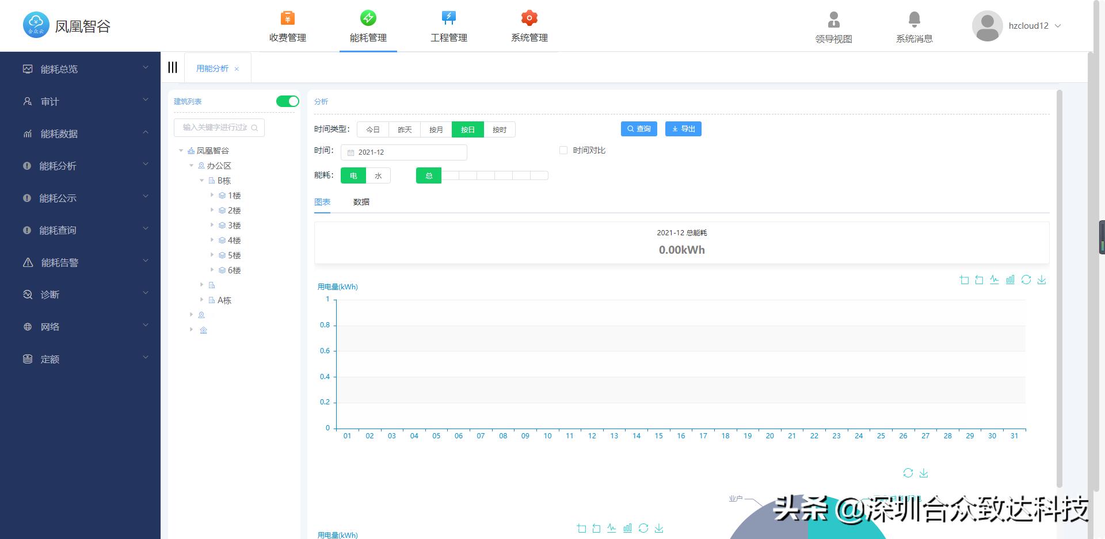Download the chart image via the download icon
1105x539 pixels.
click(x=1042, y=280)
